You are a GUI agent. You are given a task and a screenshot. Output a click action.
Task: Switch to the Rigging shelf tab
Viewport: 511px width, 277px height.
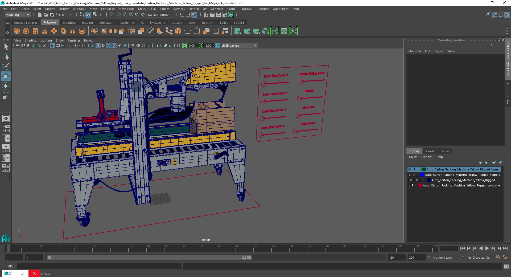(x=87, y=23)
